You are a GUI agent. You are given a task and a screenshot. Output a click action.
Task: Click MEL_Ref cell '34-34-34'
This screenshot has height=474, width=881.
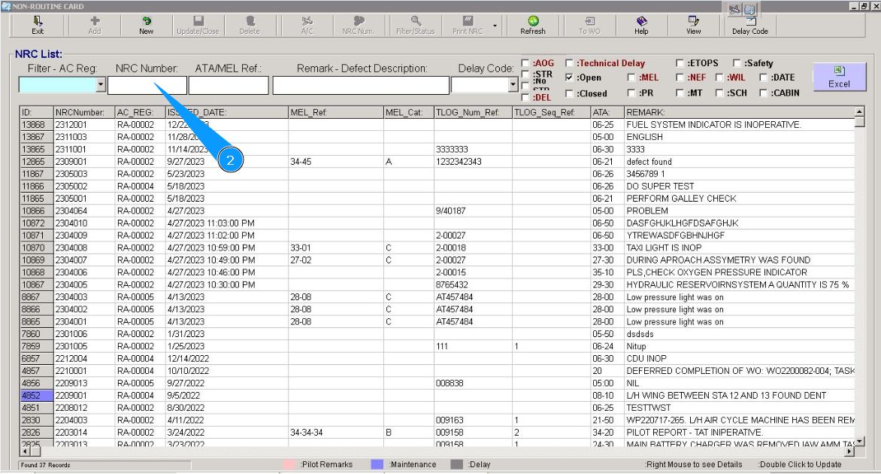[x=306, y=433]
